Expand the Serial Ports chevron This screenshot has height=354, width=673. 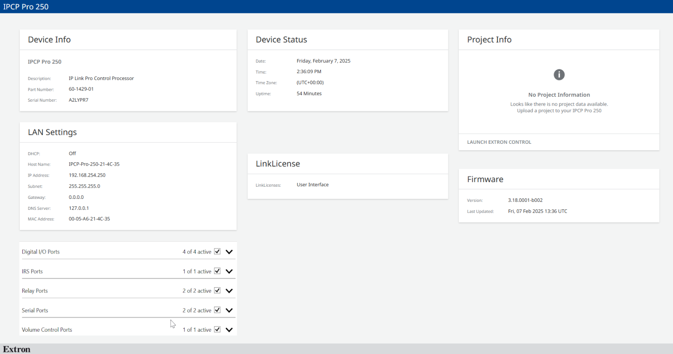coord(229,311)
